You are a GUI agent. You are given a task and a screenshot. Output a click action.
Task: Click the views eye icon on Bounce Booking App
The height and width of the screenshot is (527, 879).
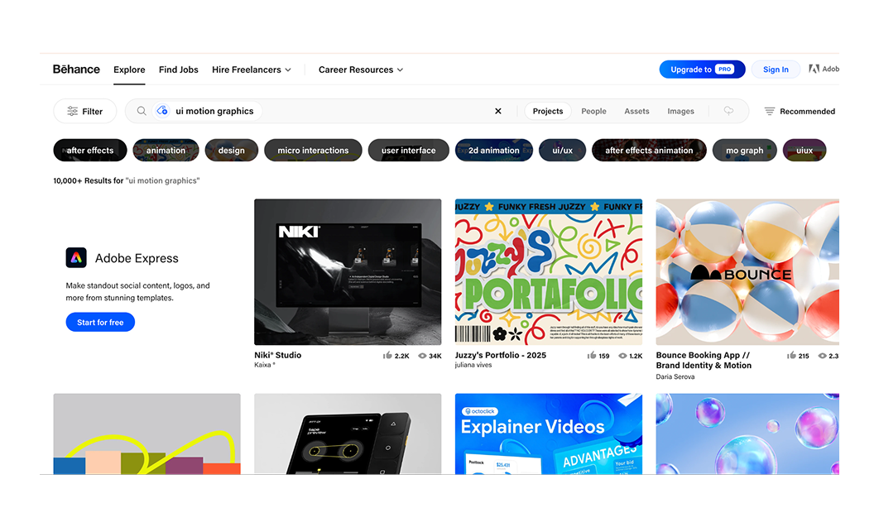click(823, 356)
